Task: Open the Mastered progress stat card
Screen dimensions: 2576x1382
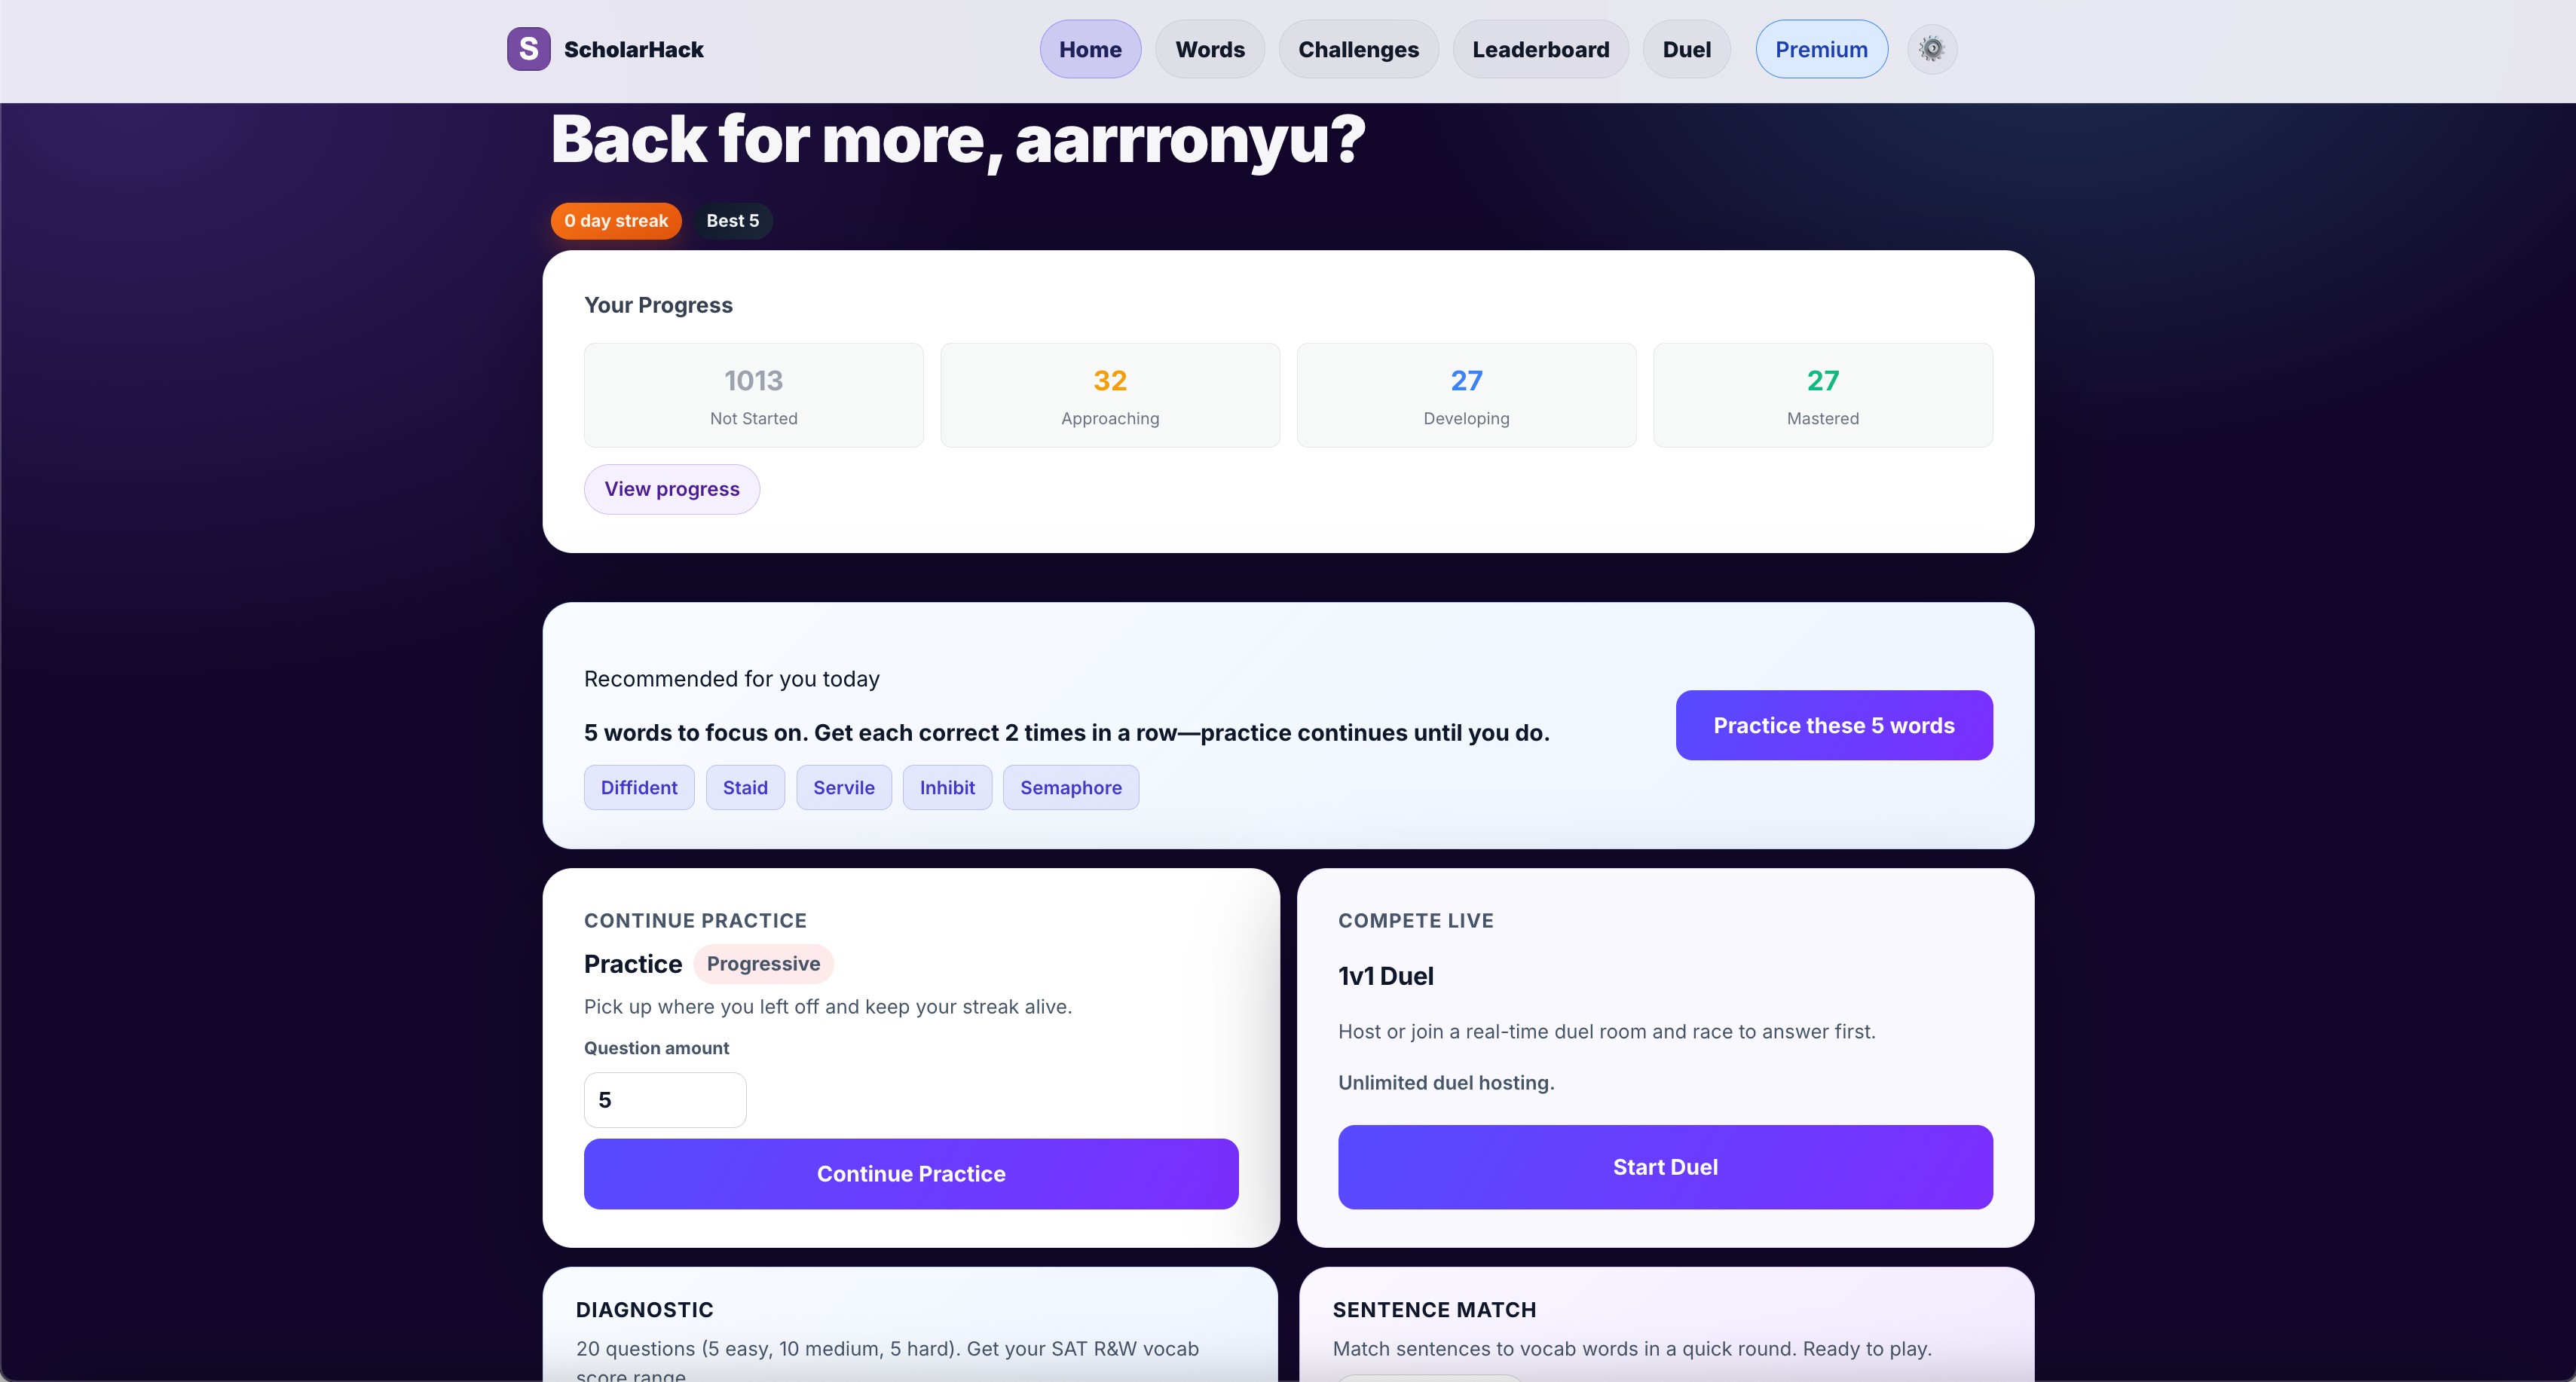Action: tap(1821, 395)
